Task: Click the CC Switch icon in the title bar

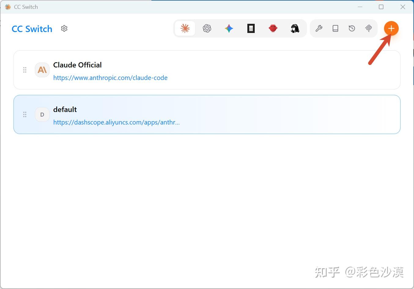Action: click(x=8, y=7)
